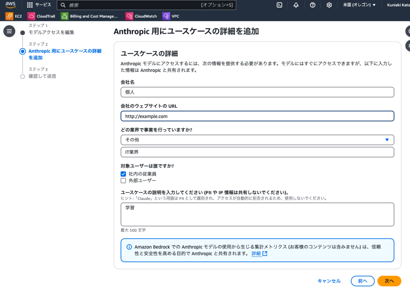
Task: Open the notifications bell
Action: [x=296, y=5]
